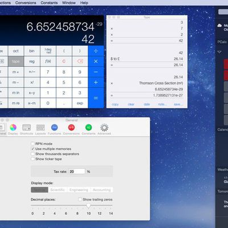Select Accounting display mode
Screen dimensions: 228x228
[101, 190]
